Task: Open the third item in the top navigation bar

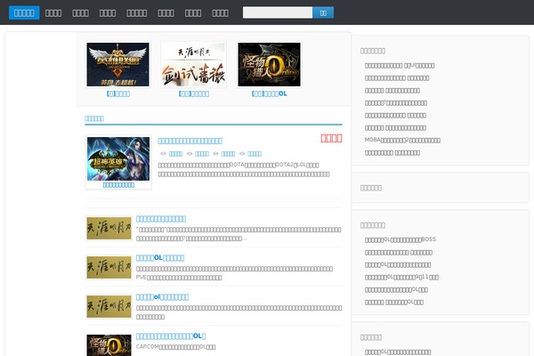Action: pyautogui.click(x=81, y=13)
